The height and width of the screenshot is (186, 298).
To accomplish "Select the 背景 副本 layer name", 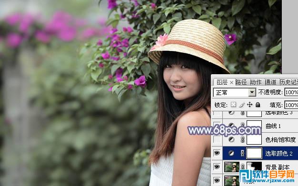I will [277, 167].
